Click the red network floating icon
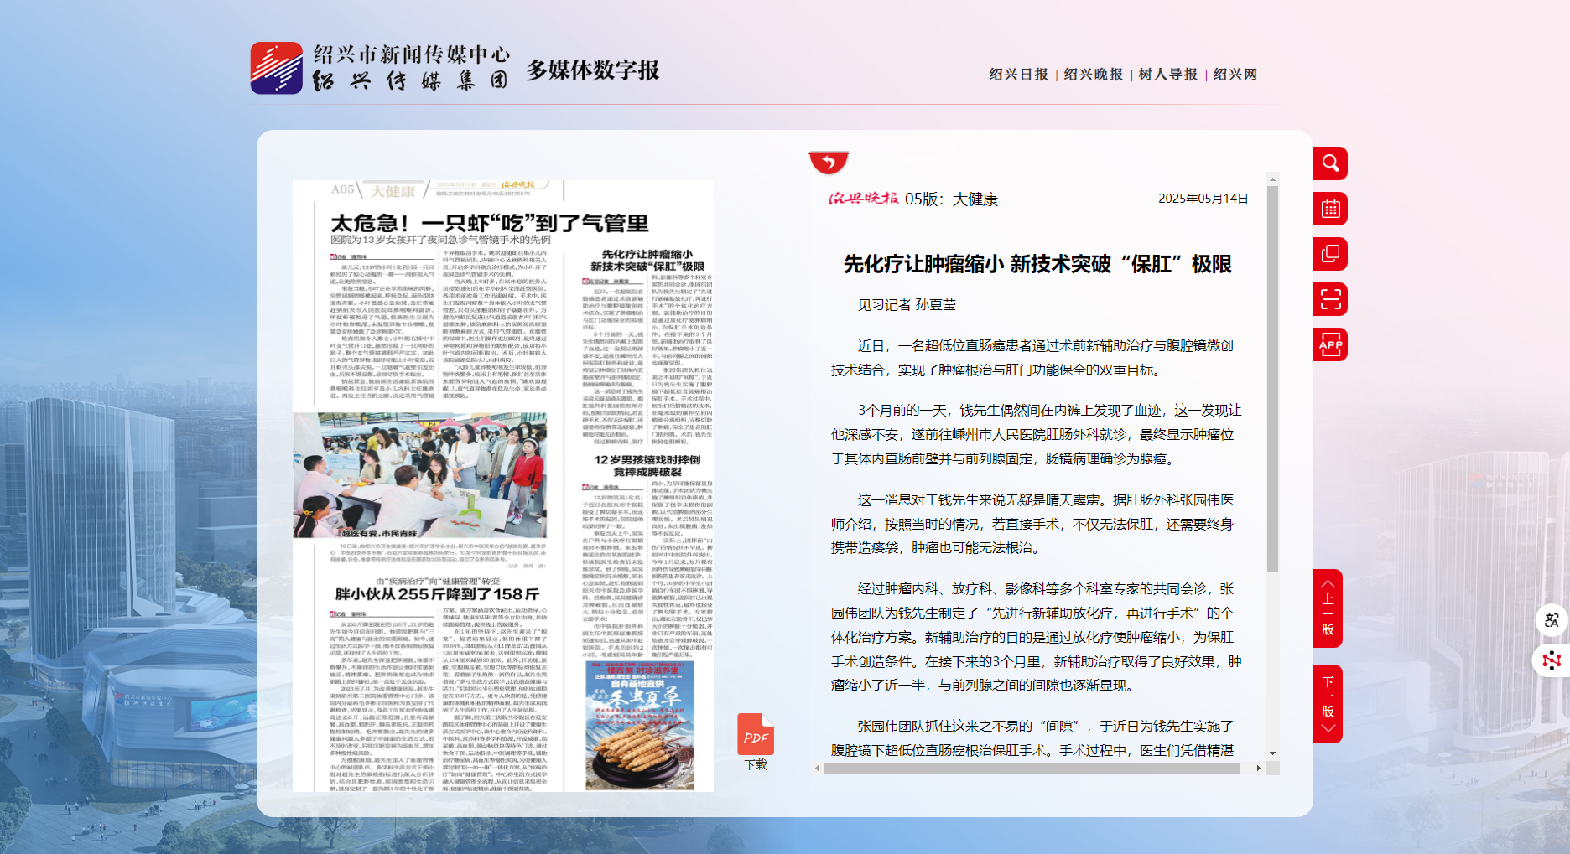1570x854 pixels. coord(1552,660)
